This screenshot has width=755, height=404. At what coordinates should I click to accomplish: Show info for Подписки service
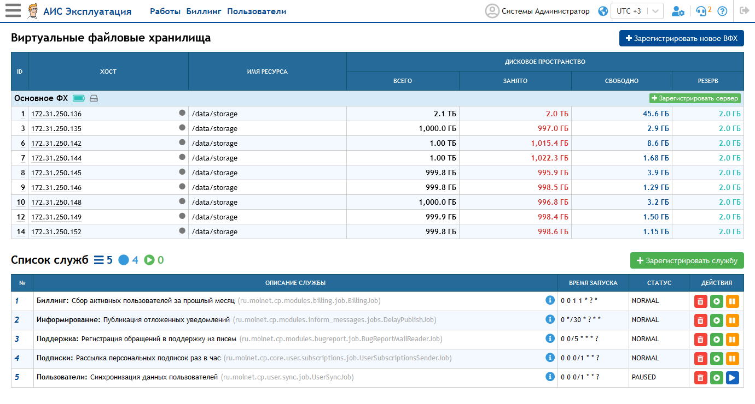[550, 357]
